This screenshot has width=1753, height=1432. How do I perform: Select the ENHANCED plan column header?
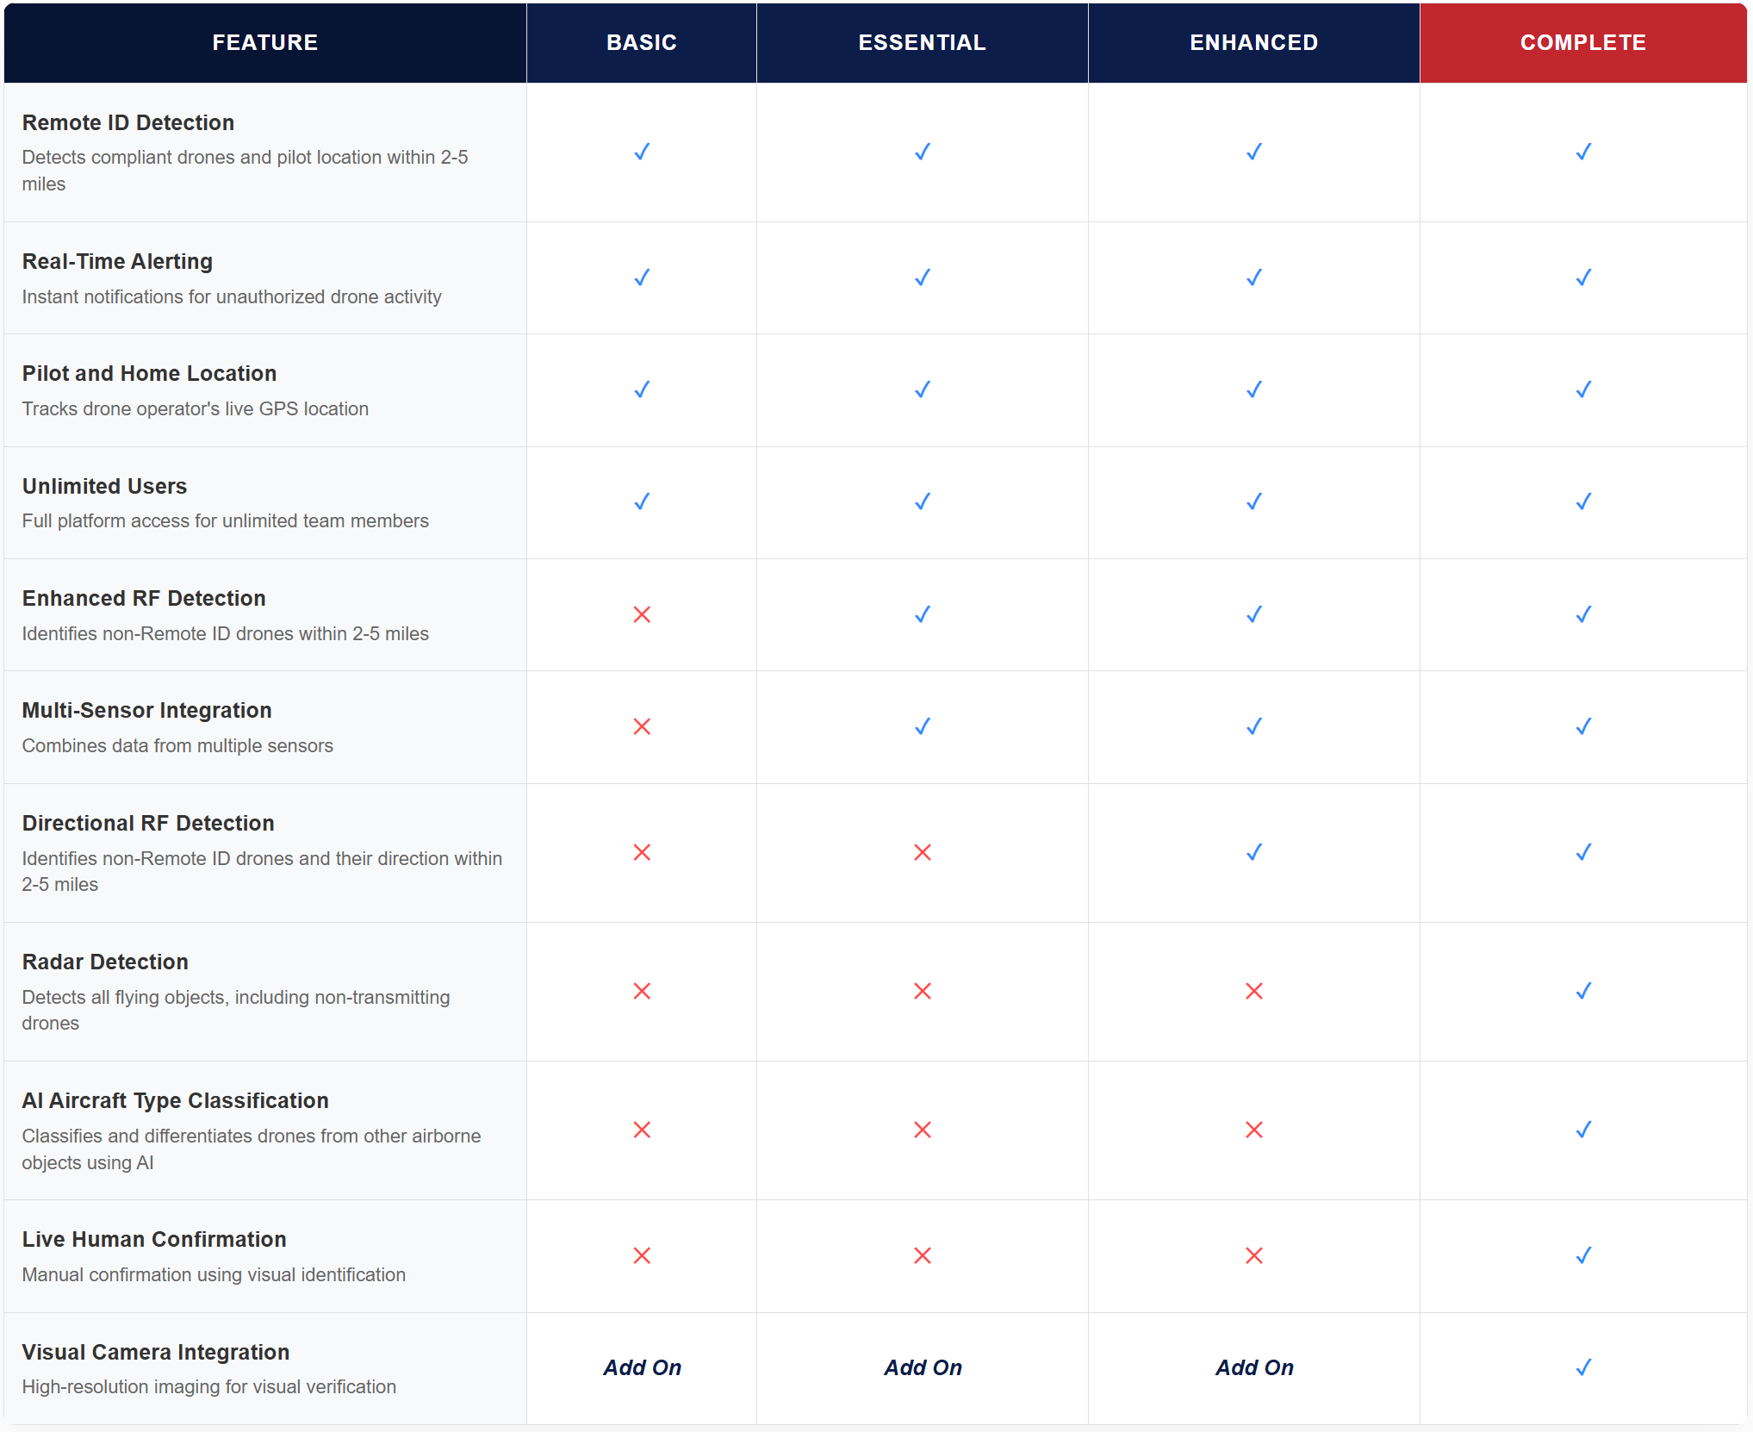[x=1253, y=42]
